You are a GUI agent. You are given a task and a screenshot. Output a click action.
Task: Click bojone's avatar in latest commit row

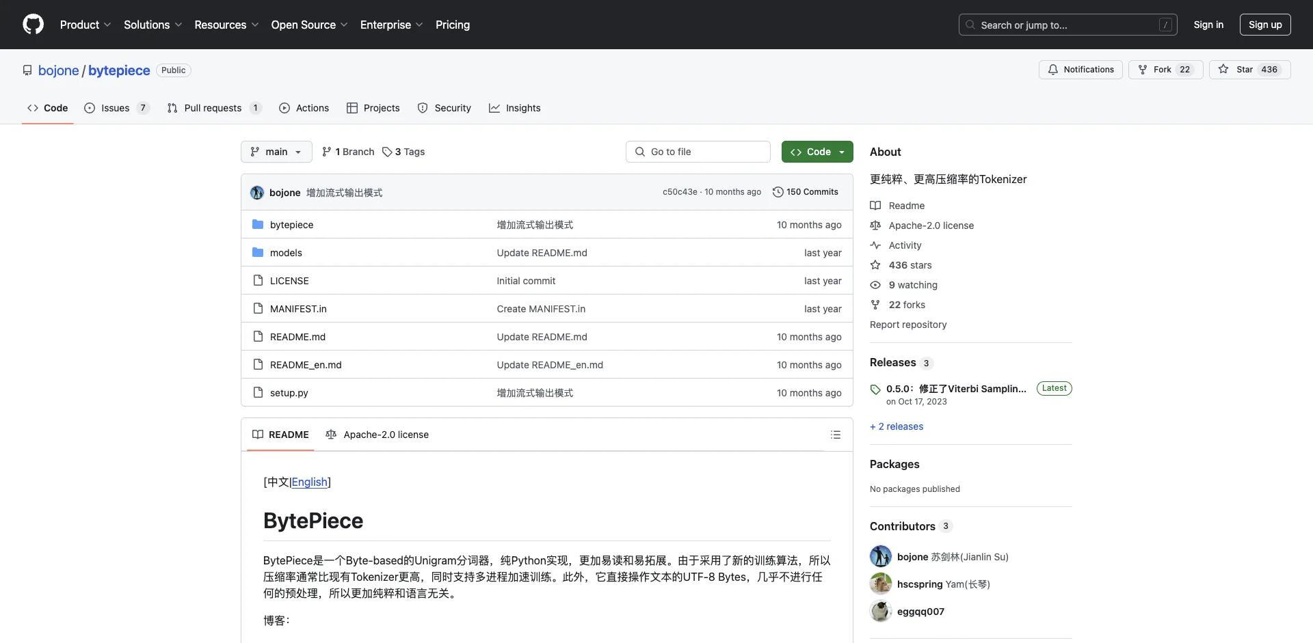pyautogui.click(x=257, y=193)
